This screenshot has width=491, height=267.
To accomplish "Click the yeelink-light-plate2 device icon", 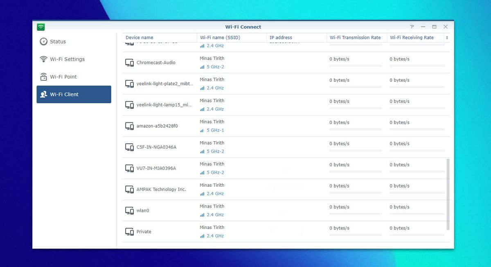I will click(129, 84).
